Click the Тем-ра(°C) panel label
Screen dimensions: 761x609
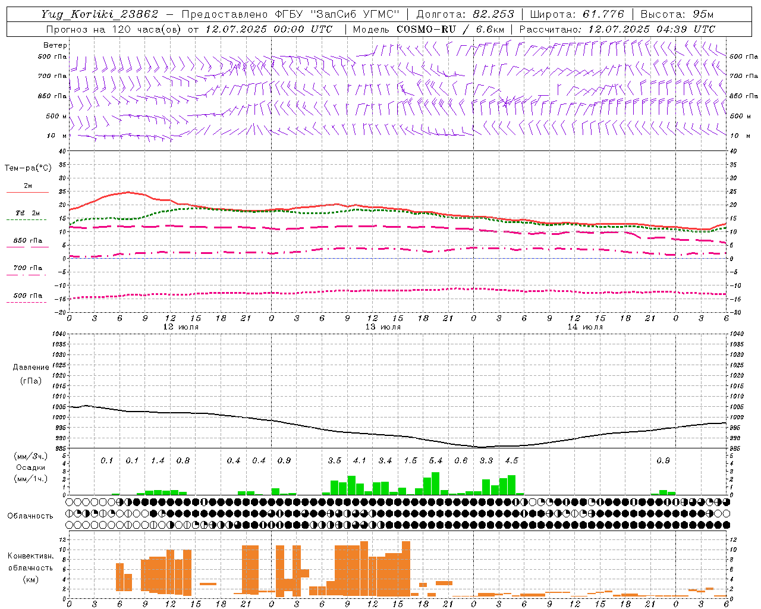coord(28,168)
